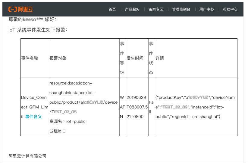The width and height of the screenshot is (248, 166).
Task: Open 帮助中心 in the navigation bar
Action: pos(230,9)
